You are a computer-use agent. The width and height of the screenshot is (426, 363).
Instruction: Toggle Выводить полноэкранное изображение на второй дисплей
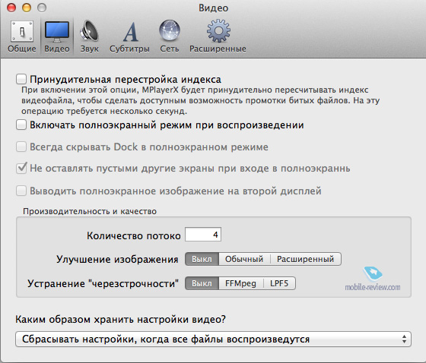pos(21,191)
